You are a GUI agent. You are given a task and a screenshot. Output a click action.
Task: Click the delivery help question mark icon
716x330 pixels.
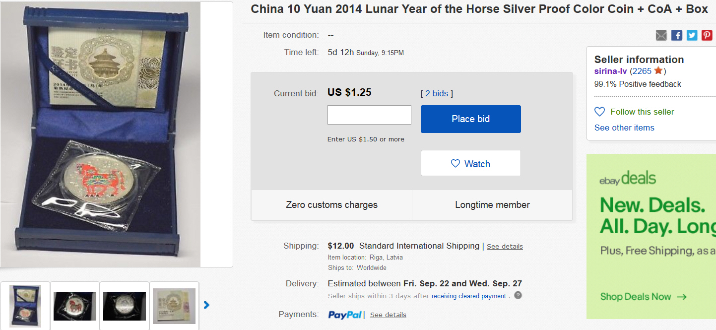tap(518, 295)
